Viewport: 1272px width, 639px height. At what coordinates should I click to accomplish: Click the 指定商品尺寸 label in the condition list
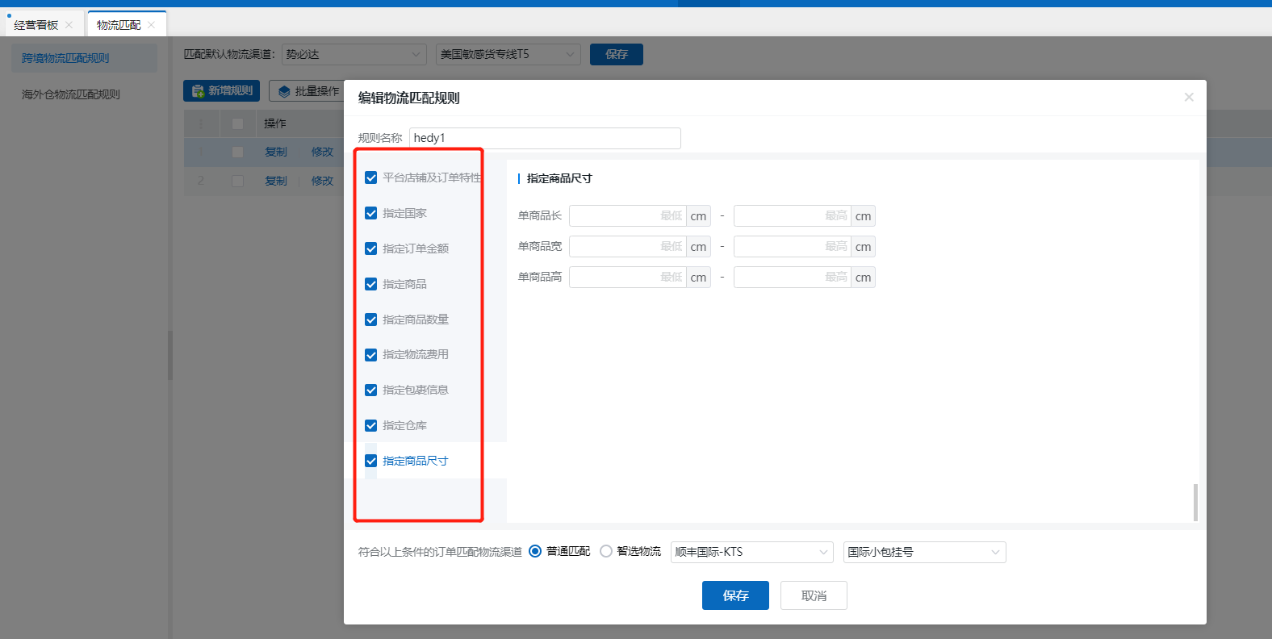click(x=416, y=461)
